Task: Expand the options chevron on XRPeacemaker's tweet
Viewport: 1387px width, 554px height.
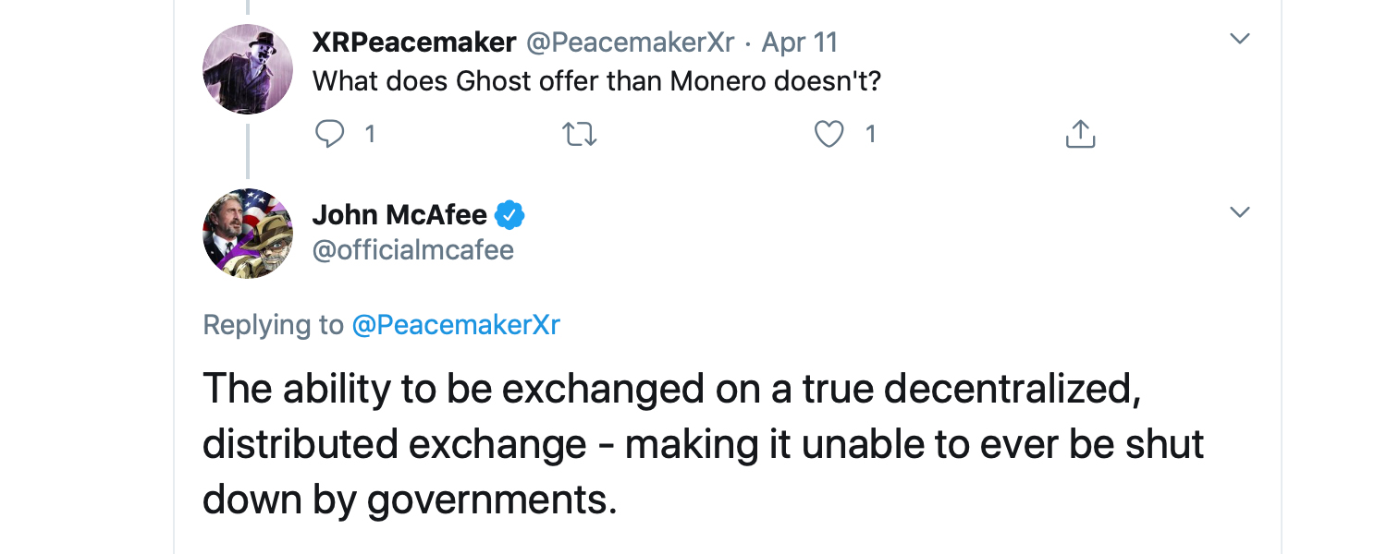Action: (x=1239, y=39)
